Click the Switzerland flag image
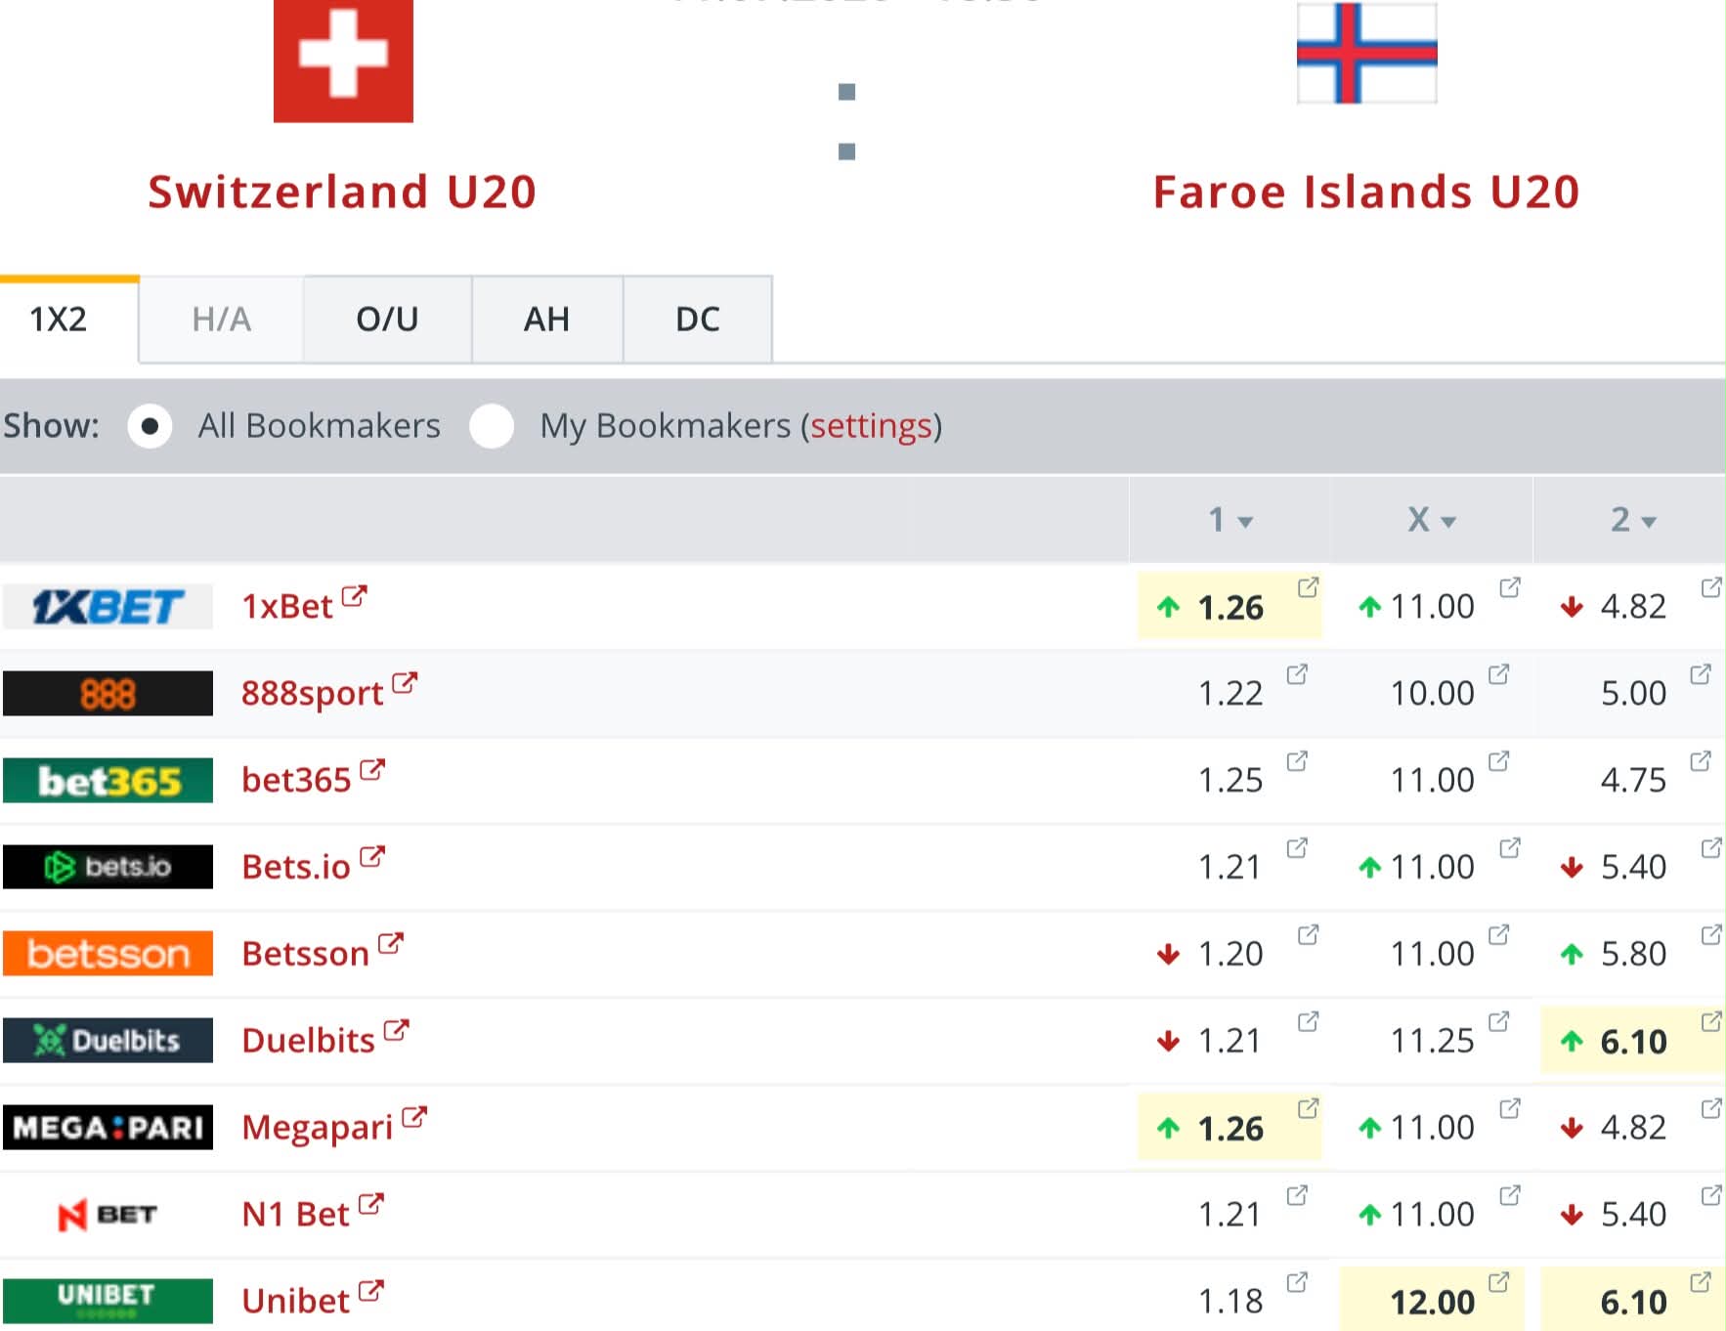Image resolution: width=1726 pixels, height=1331 pixels. [x=343, y=61]
